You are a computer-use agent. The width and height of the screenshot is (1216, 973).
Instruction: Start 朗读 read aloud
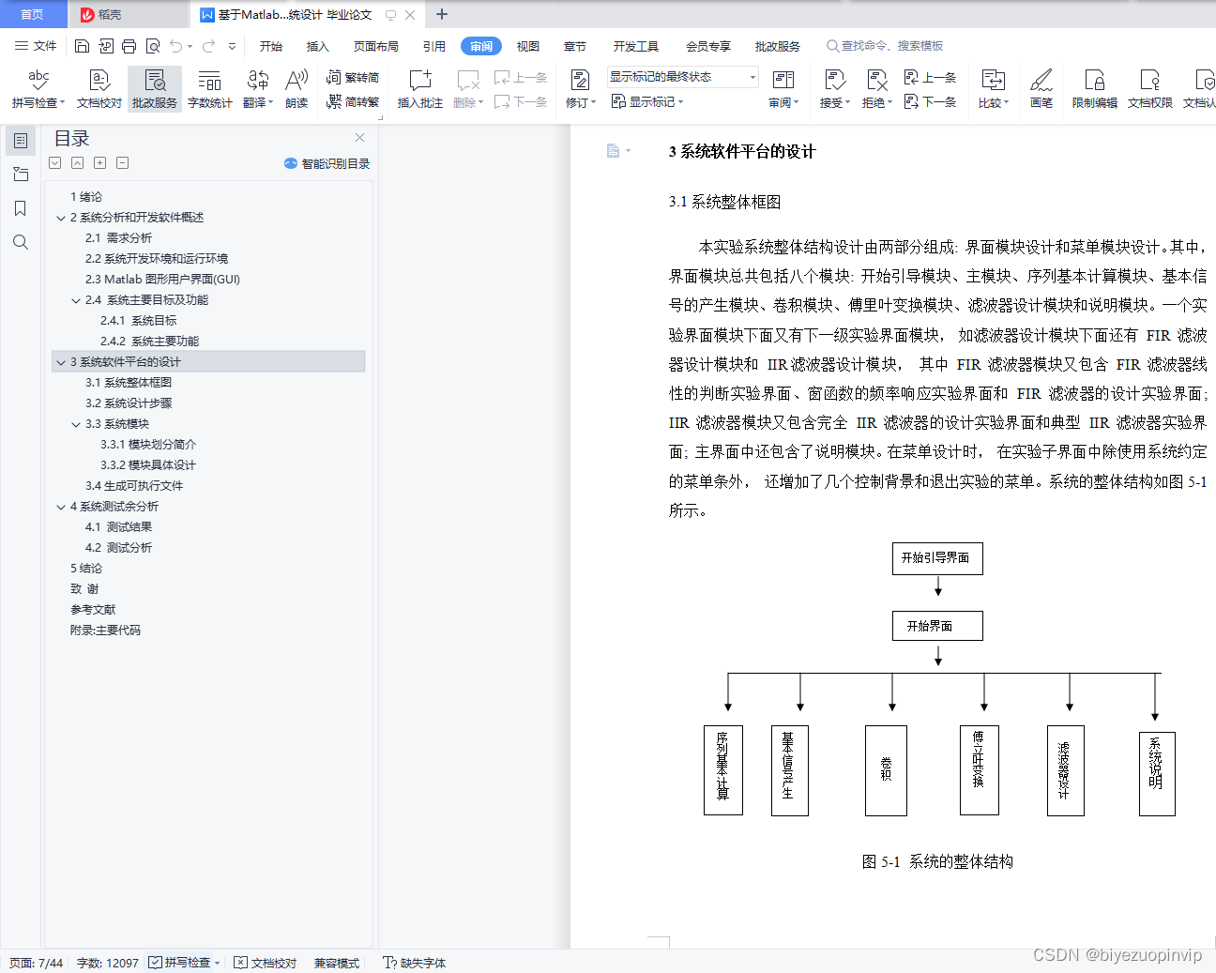tap(296, 89)
